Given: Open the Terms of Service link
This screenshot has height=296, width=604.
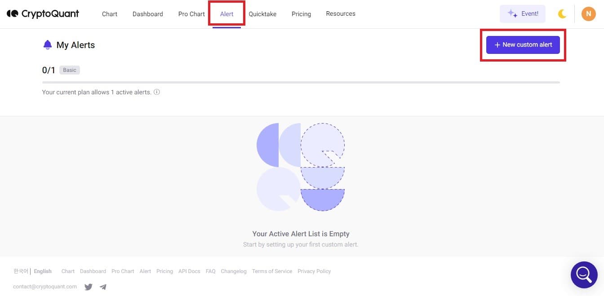Looking at the screenshot, I should click(x=272, y=271).
